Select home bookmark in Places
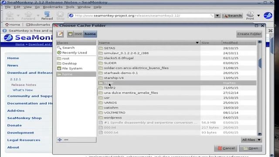 [x=76, y=74]
